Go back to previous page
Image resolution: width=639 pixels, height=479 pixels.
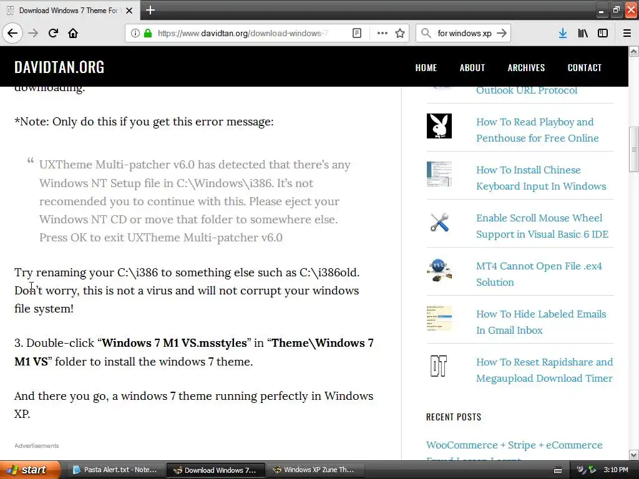click(x=12, y=33)
